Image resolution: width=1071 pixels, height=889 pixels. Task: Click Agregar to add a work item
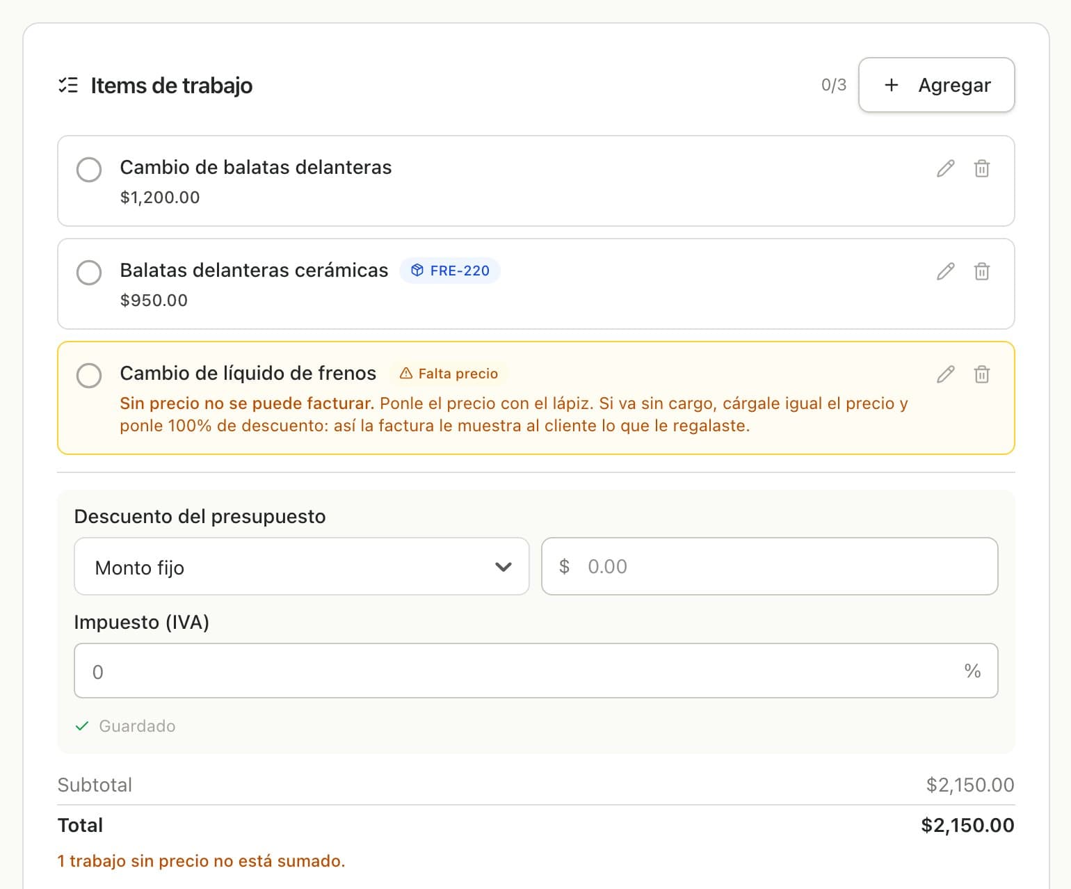937,85
